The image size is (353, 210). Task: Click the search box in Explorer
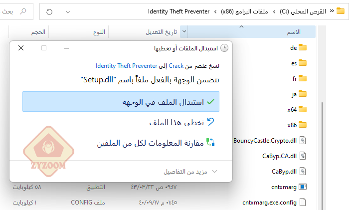point(16,11)
